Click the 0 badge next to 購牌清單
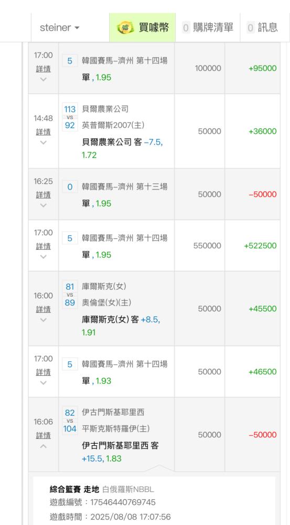 coord(186,27)
